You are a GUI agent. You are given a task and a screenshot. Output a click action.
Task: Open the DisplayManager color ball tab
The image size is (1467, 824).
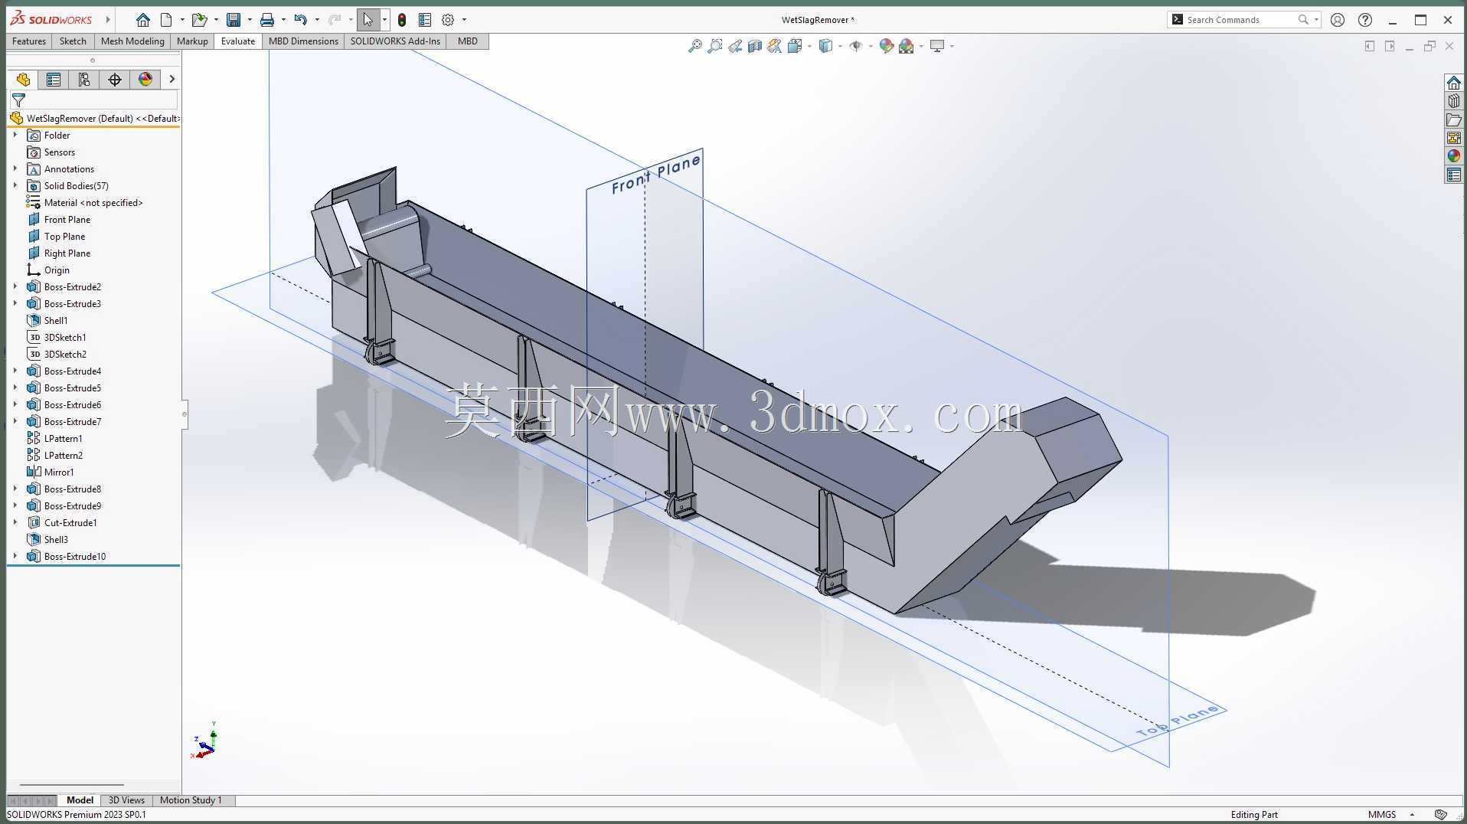point(145,80)
